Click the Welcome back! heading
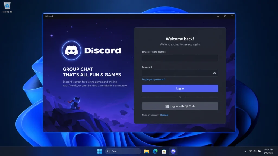 [180, 39]
